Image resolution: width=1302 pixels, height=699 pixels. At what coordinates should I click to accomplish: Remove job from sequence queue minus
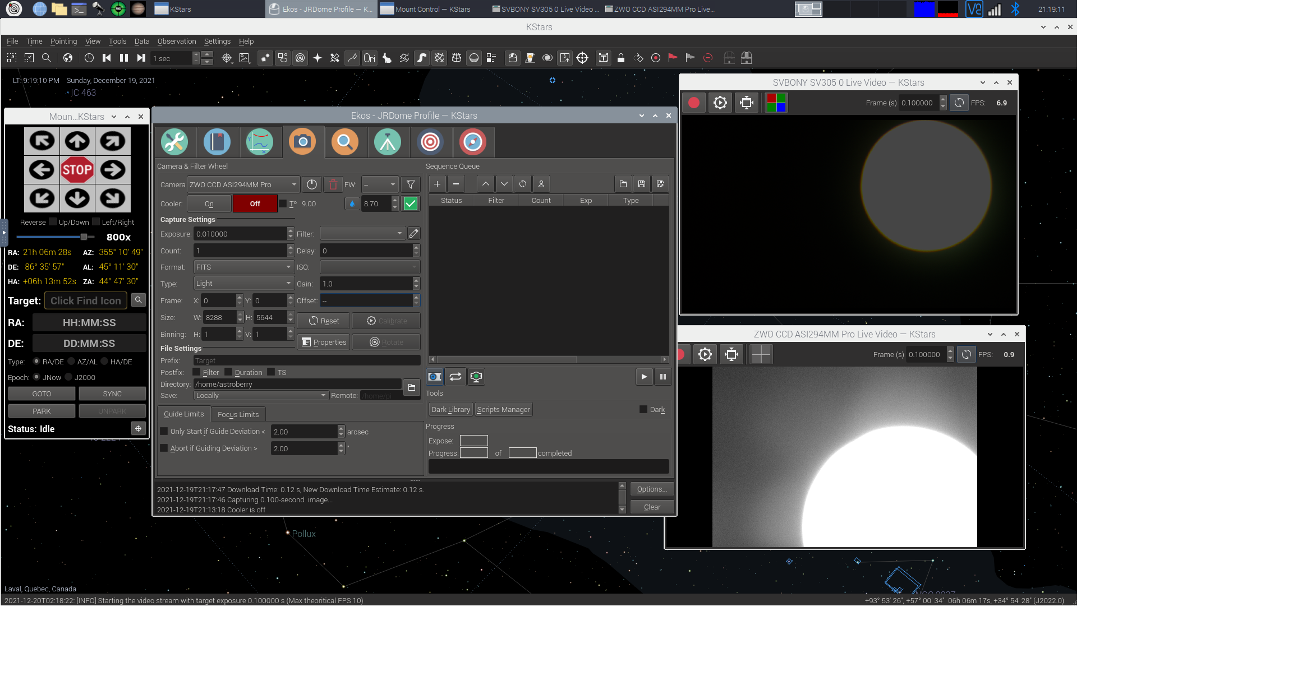pos(456,184)
